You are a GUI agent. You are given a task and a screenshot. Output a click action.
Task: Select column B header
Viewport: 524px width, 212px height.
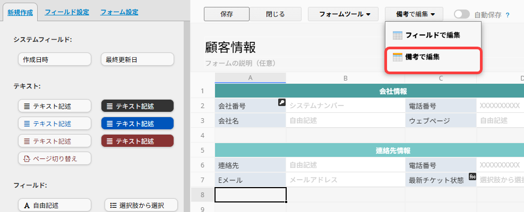click(345, 78)
